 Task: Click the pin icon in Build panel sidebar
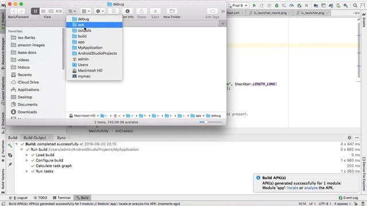pyautogui.click(x=10, y=165)
